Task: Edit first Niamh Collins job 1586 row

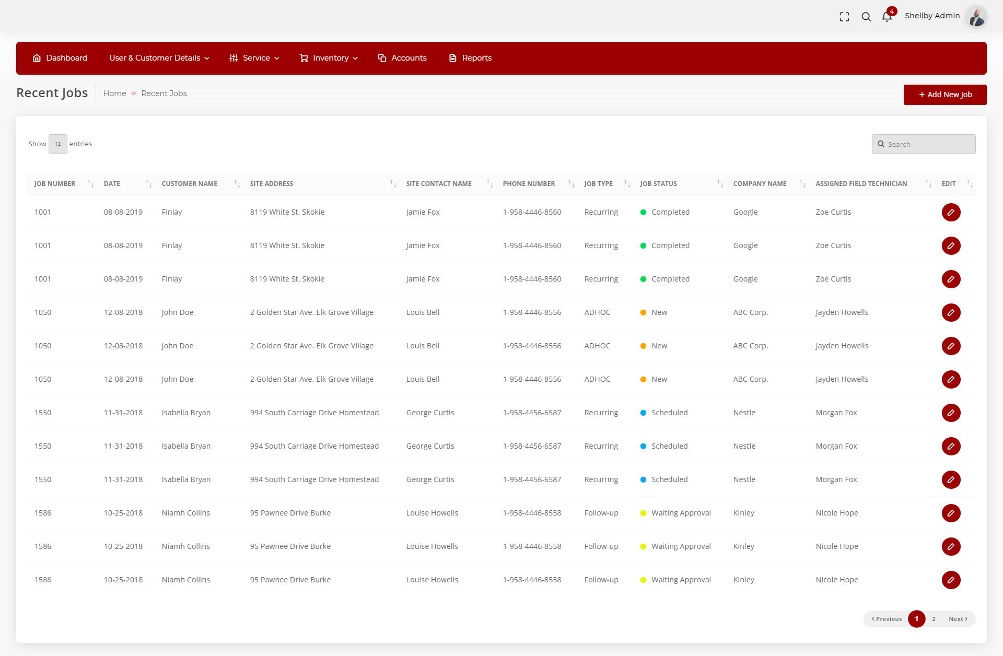Action: [951, 513]
